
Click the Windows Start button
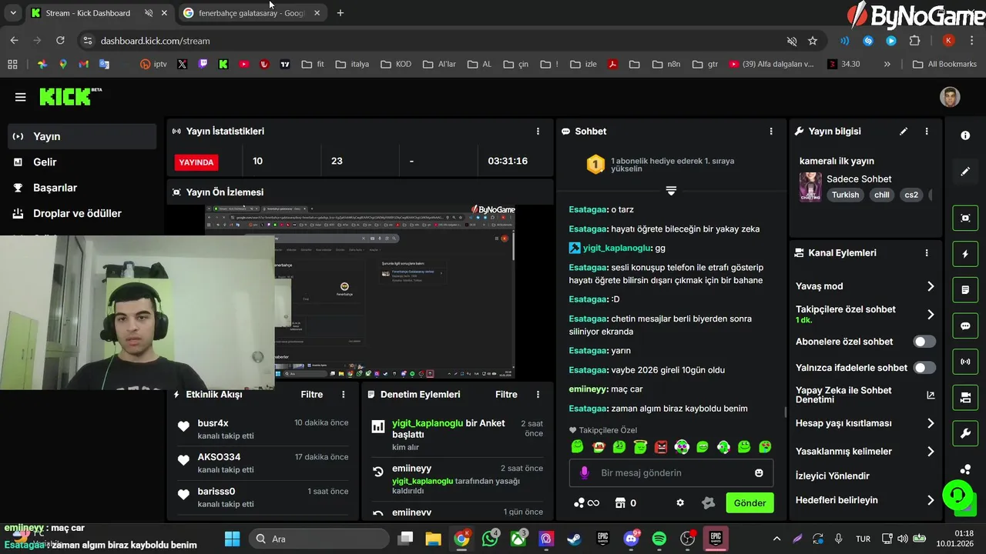point(233,539)
